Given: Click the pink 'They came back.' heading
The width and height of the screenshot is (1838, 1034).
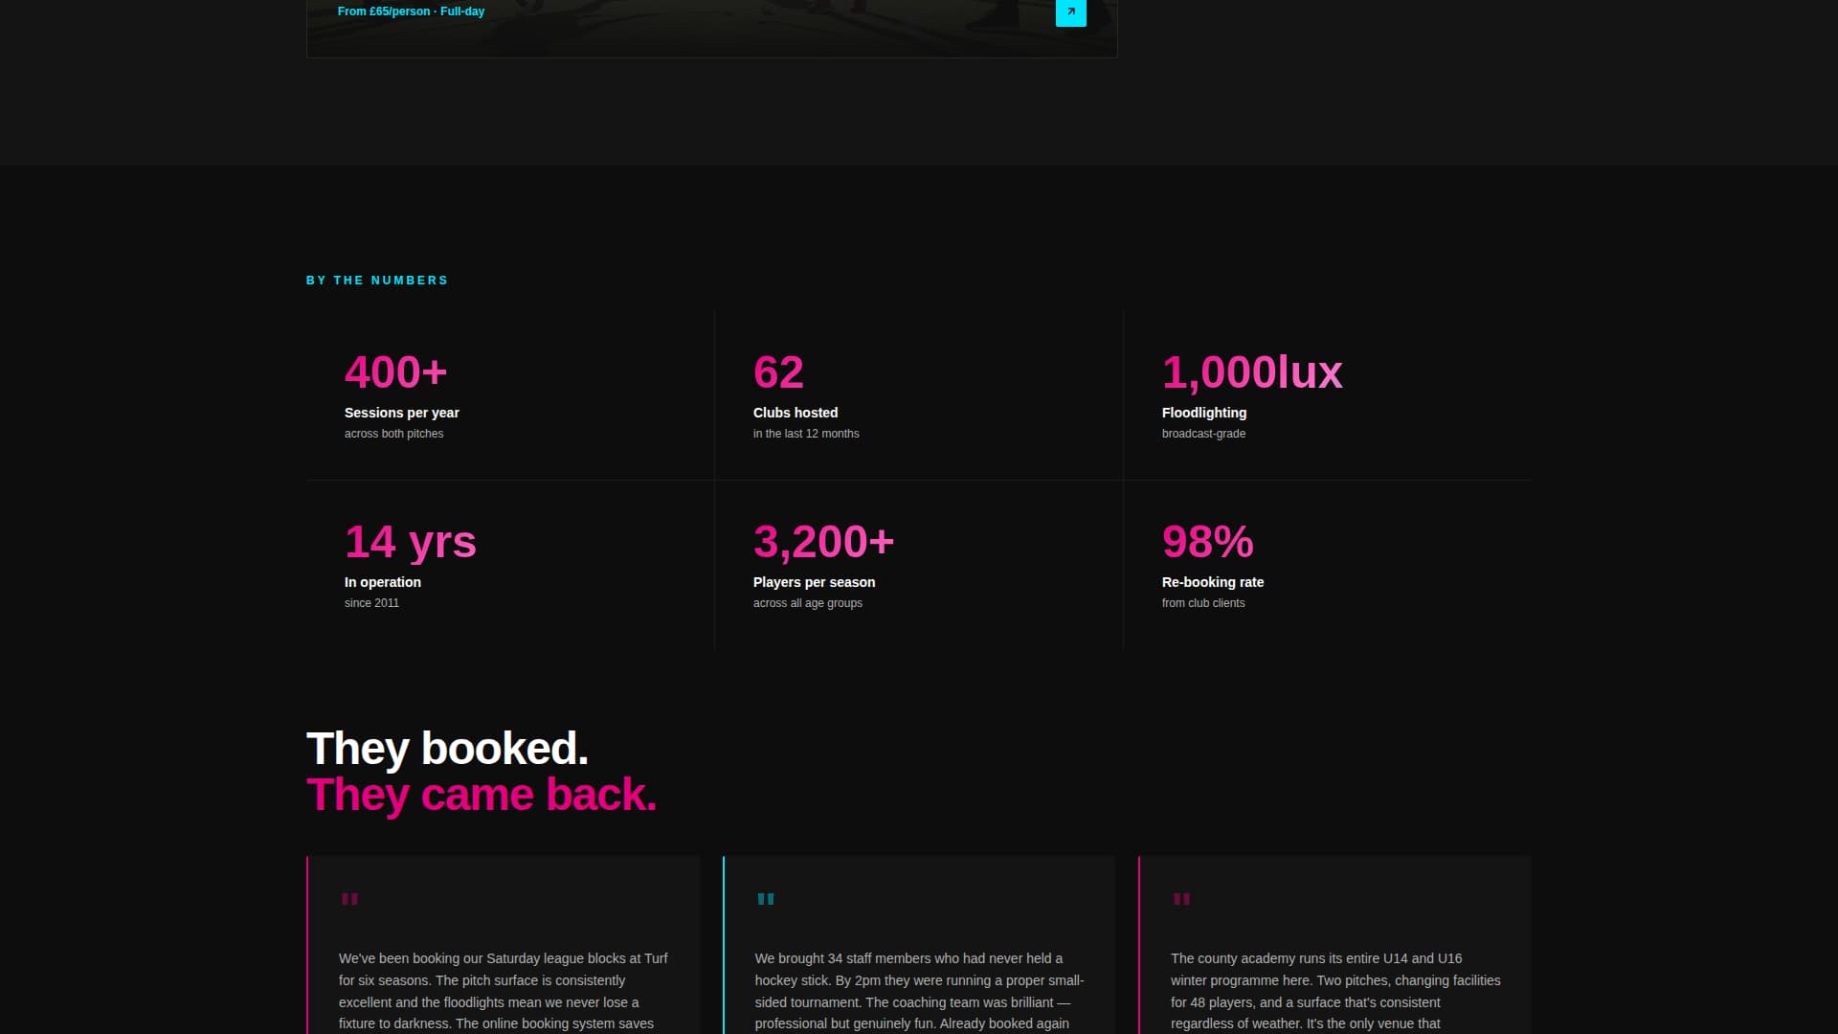Looking at the screenshot, I should pyautogui.click(x=482, y=795).
